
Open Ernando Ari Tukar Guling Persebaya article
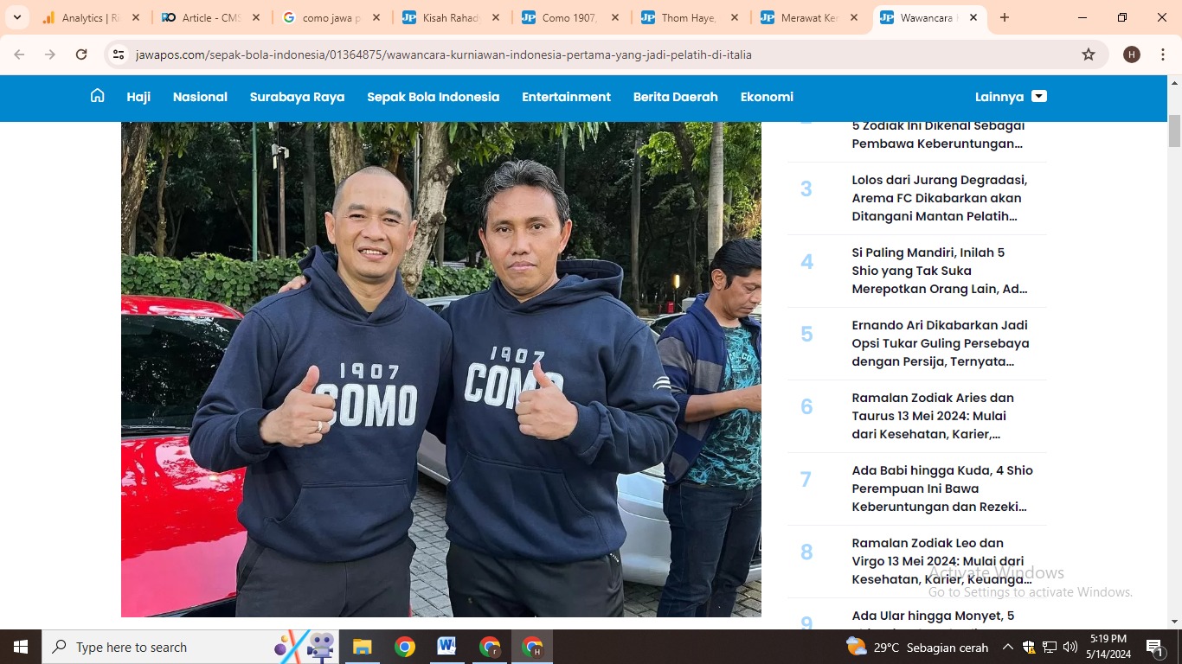point(941,343)
